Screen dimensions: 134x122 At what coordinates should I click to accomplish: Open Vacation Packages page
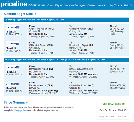pyautogui.click(x=75, y=5)
